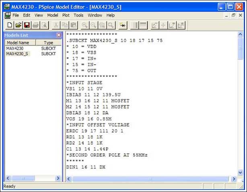The height and width of the screenshot is (192, 247).
Task: Click the diode model import icon
Action: pos(123,25)
